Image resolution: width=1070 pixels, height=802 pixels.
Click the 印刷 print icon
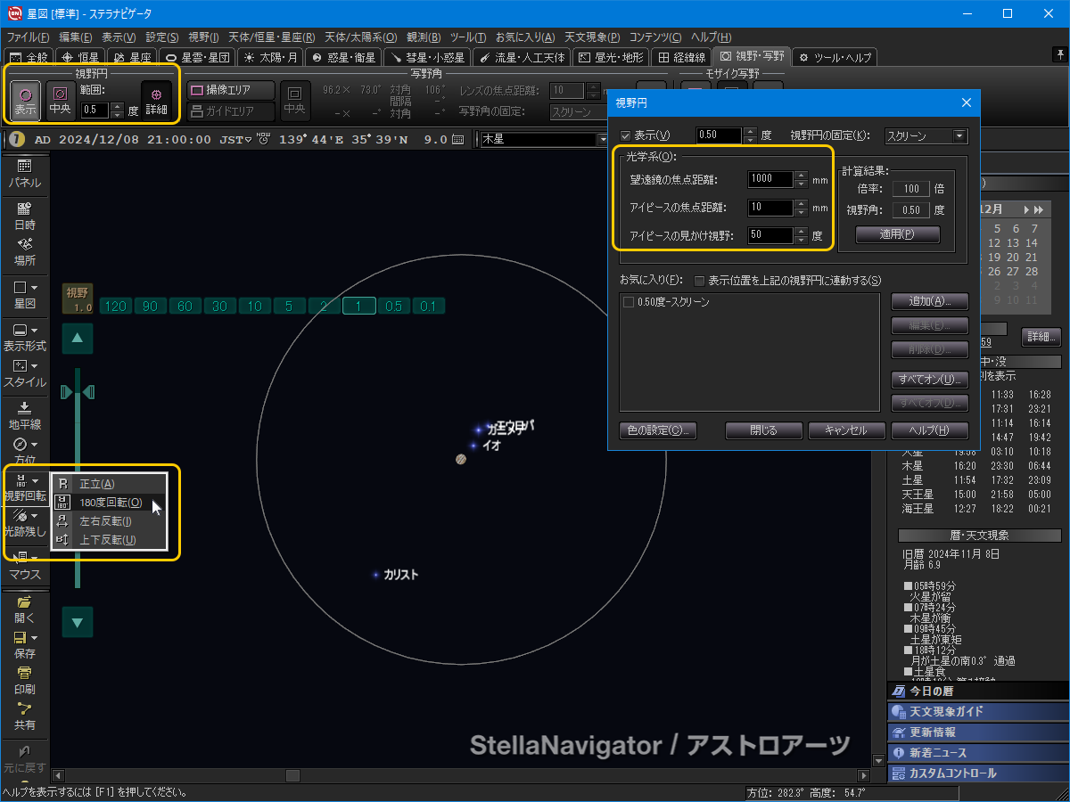24,680
